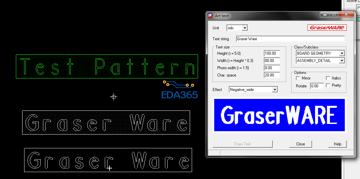This screenshot has width=360, height=179.
Task: Click the blue GraserWARE preview image
Action: click(279, 115)
